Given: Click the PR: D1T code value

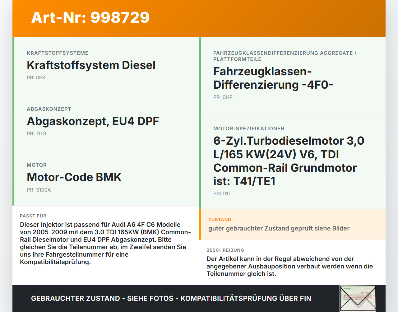Looking at the screenshot, I should tap(222, 193).
